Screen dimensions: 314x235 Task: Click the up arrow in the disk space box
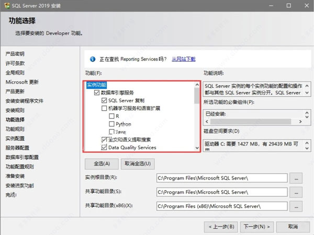pos(307,143)
